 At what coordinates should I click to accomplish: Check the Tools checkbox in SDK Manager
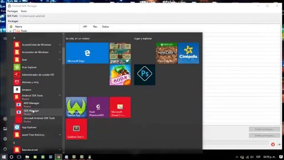[15, 31]
